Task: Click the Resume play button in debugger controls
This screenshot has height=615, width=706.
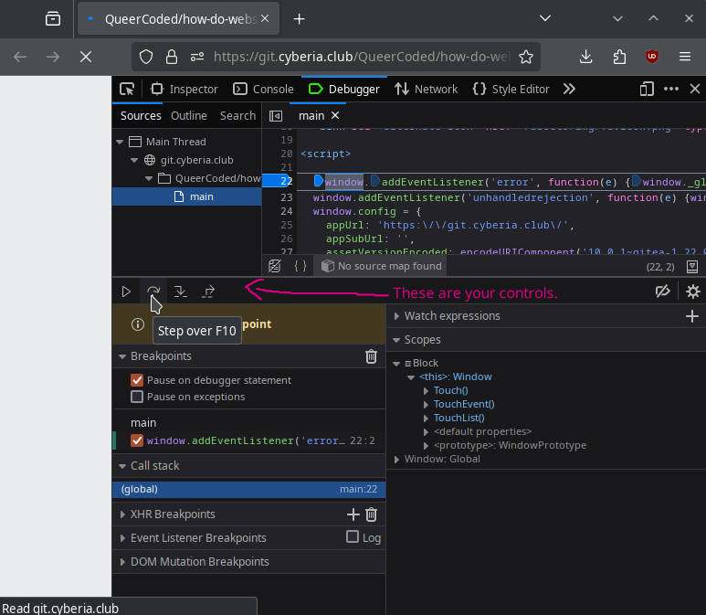Action: click(126, 292)
